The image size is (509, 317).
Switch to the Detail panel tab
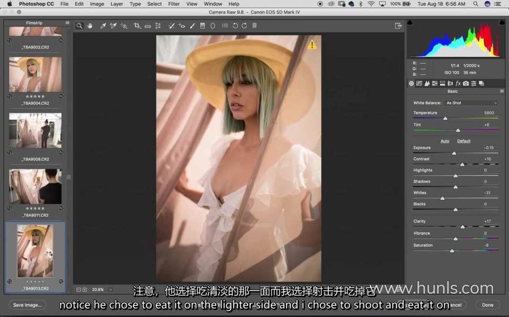pos(427,84)
